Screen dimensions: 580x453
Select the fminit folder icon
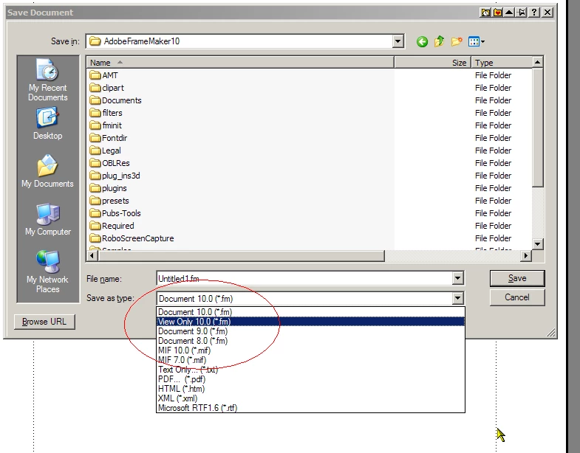tap(95, 125)
